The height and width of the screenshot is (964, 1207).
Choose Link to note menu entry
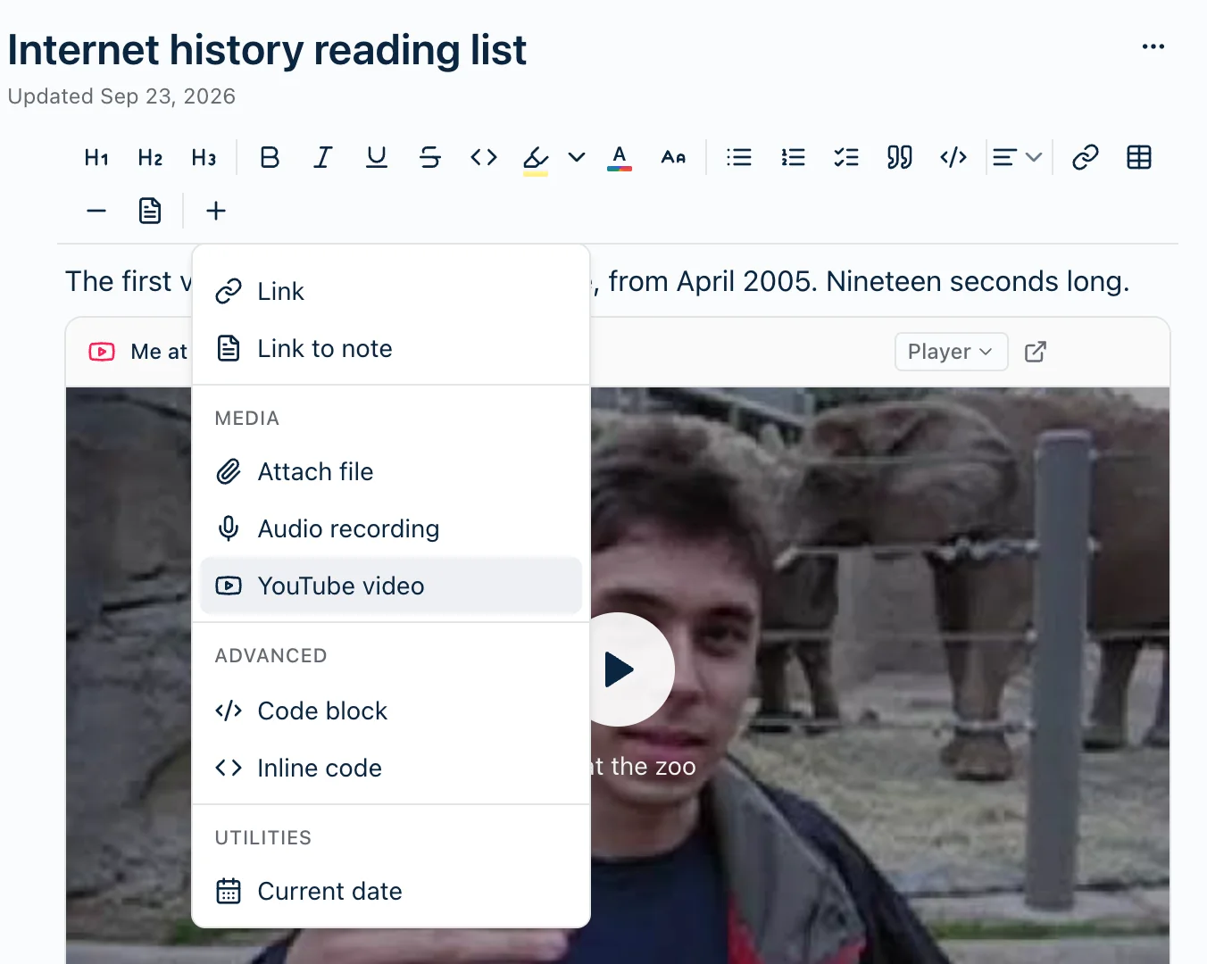coord(391,349)
